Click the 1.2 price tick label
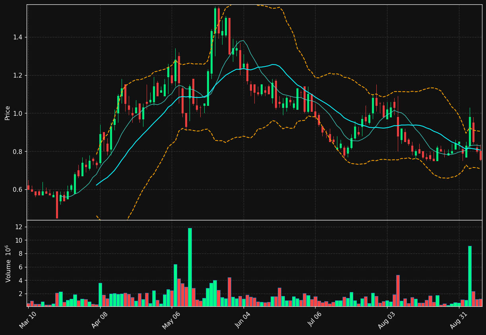486x335 pixels. (18, 75)
